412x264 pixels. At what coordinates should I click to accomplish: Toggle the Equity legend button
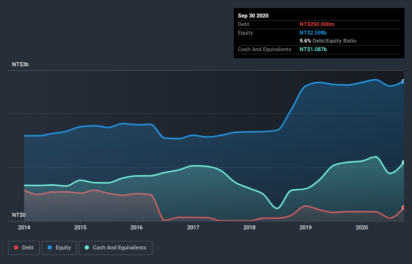(59, 248)
